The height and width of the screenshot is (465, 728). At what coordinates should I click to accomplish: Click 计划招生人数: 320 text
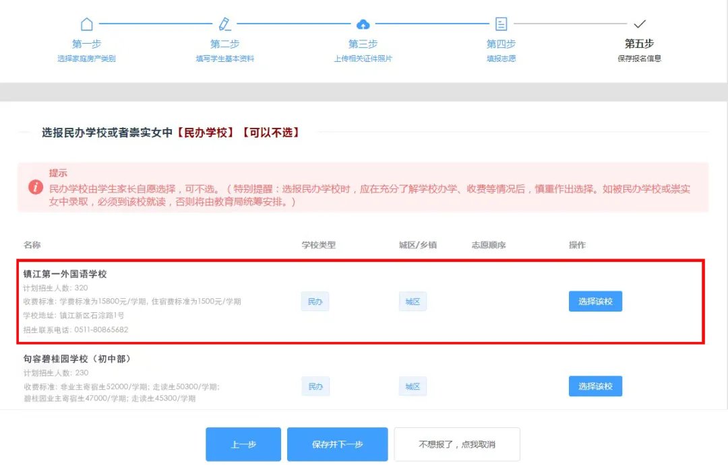[x=56, y=288]
